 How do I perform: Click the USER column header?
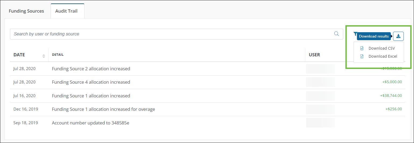click(314, 55)
